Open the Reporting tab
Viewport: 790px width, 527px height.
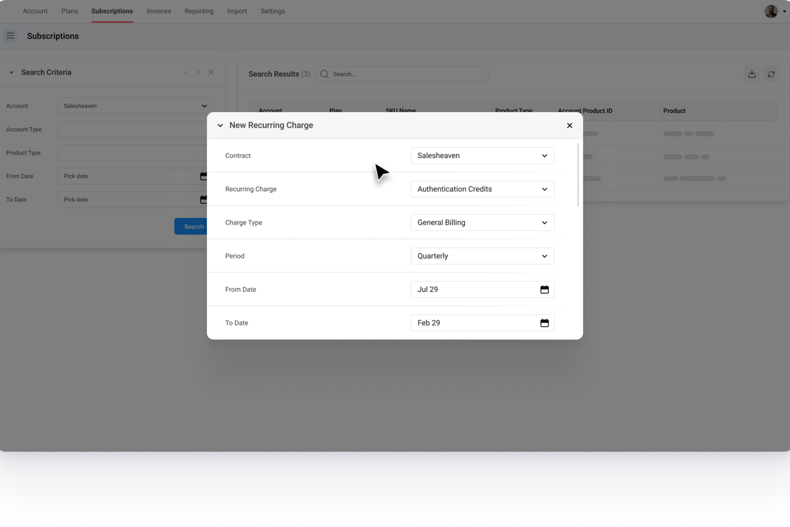point(199,11)
